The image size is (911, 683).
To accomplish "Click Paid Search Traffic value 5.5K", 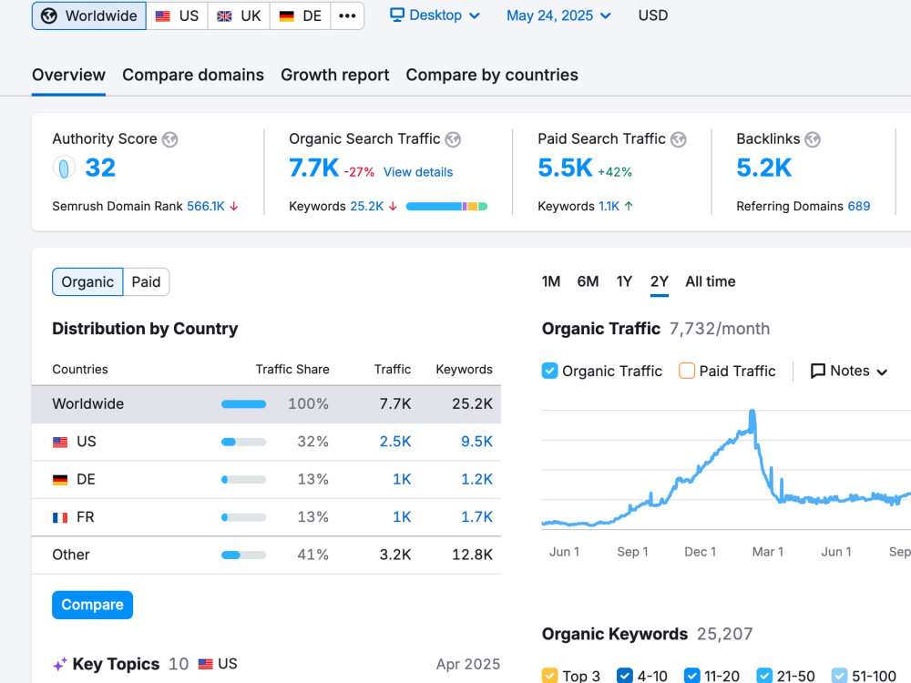I will 565,168.
